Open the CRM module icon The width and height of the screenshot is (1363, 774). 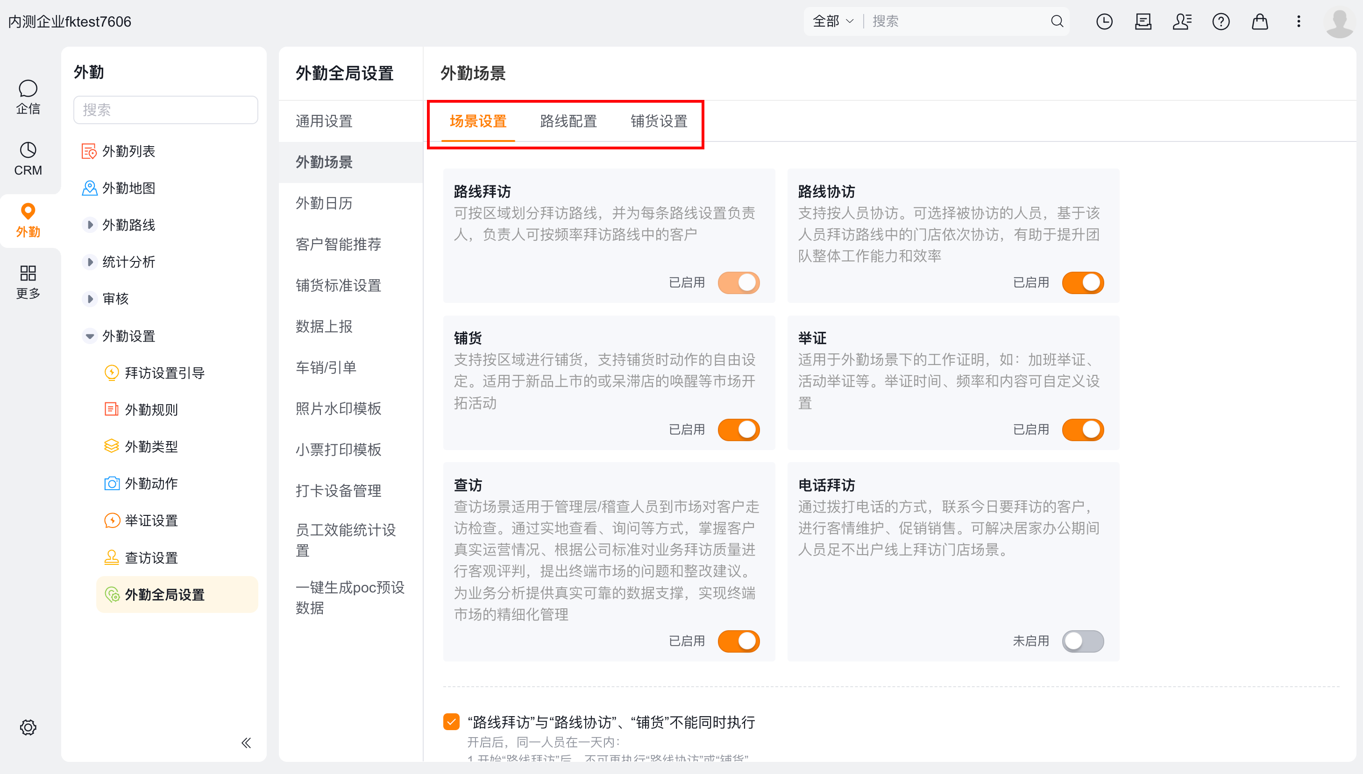[28, 158]
